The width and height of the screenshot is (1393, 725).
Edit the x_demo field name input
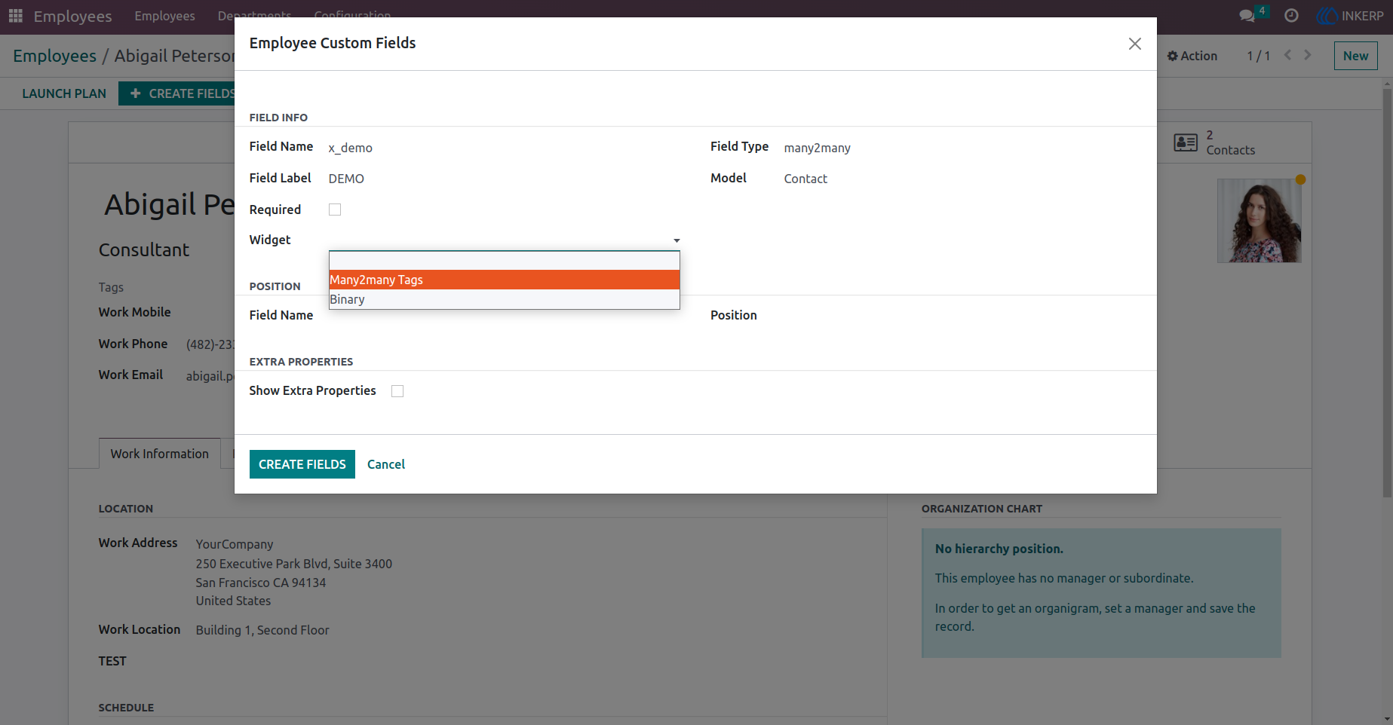coord(505,148)
